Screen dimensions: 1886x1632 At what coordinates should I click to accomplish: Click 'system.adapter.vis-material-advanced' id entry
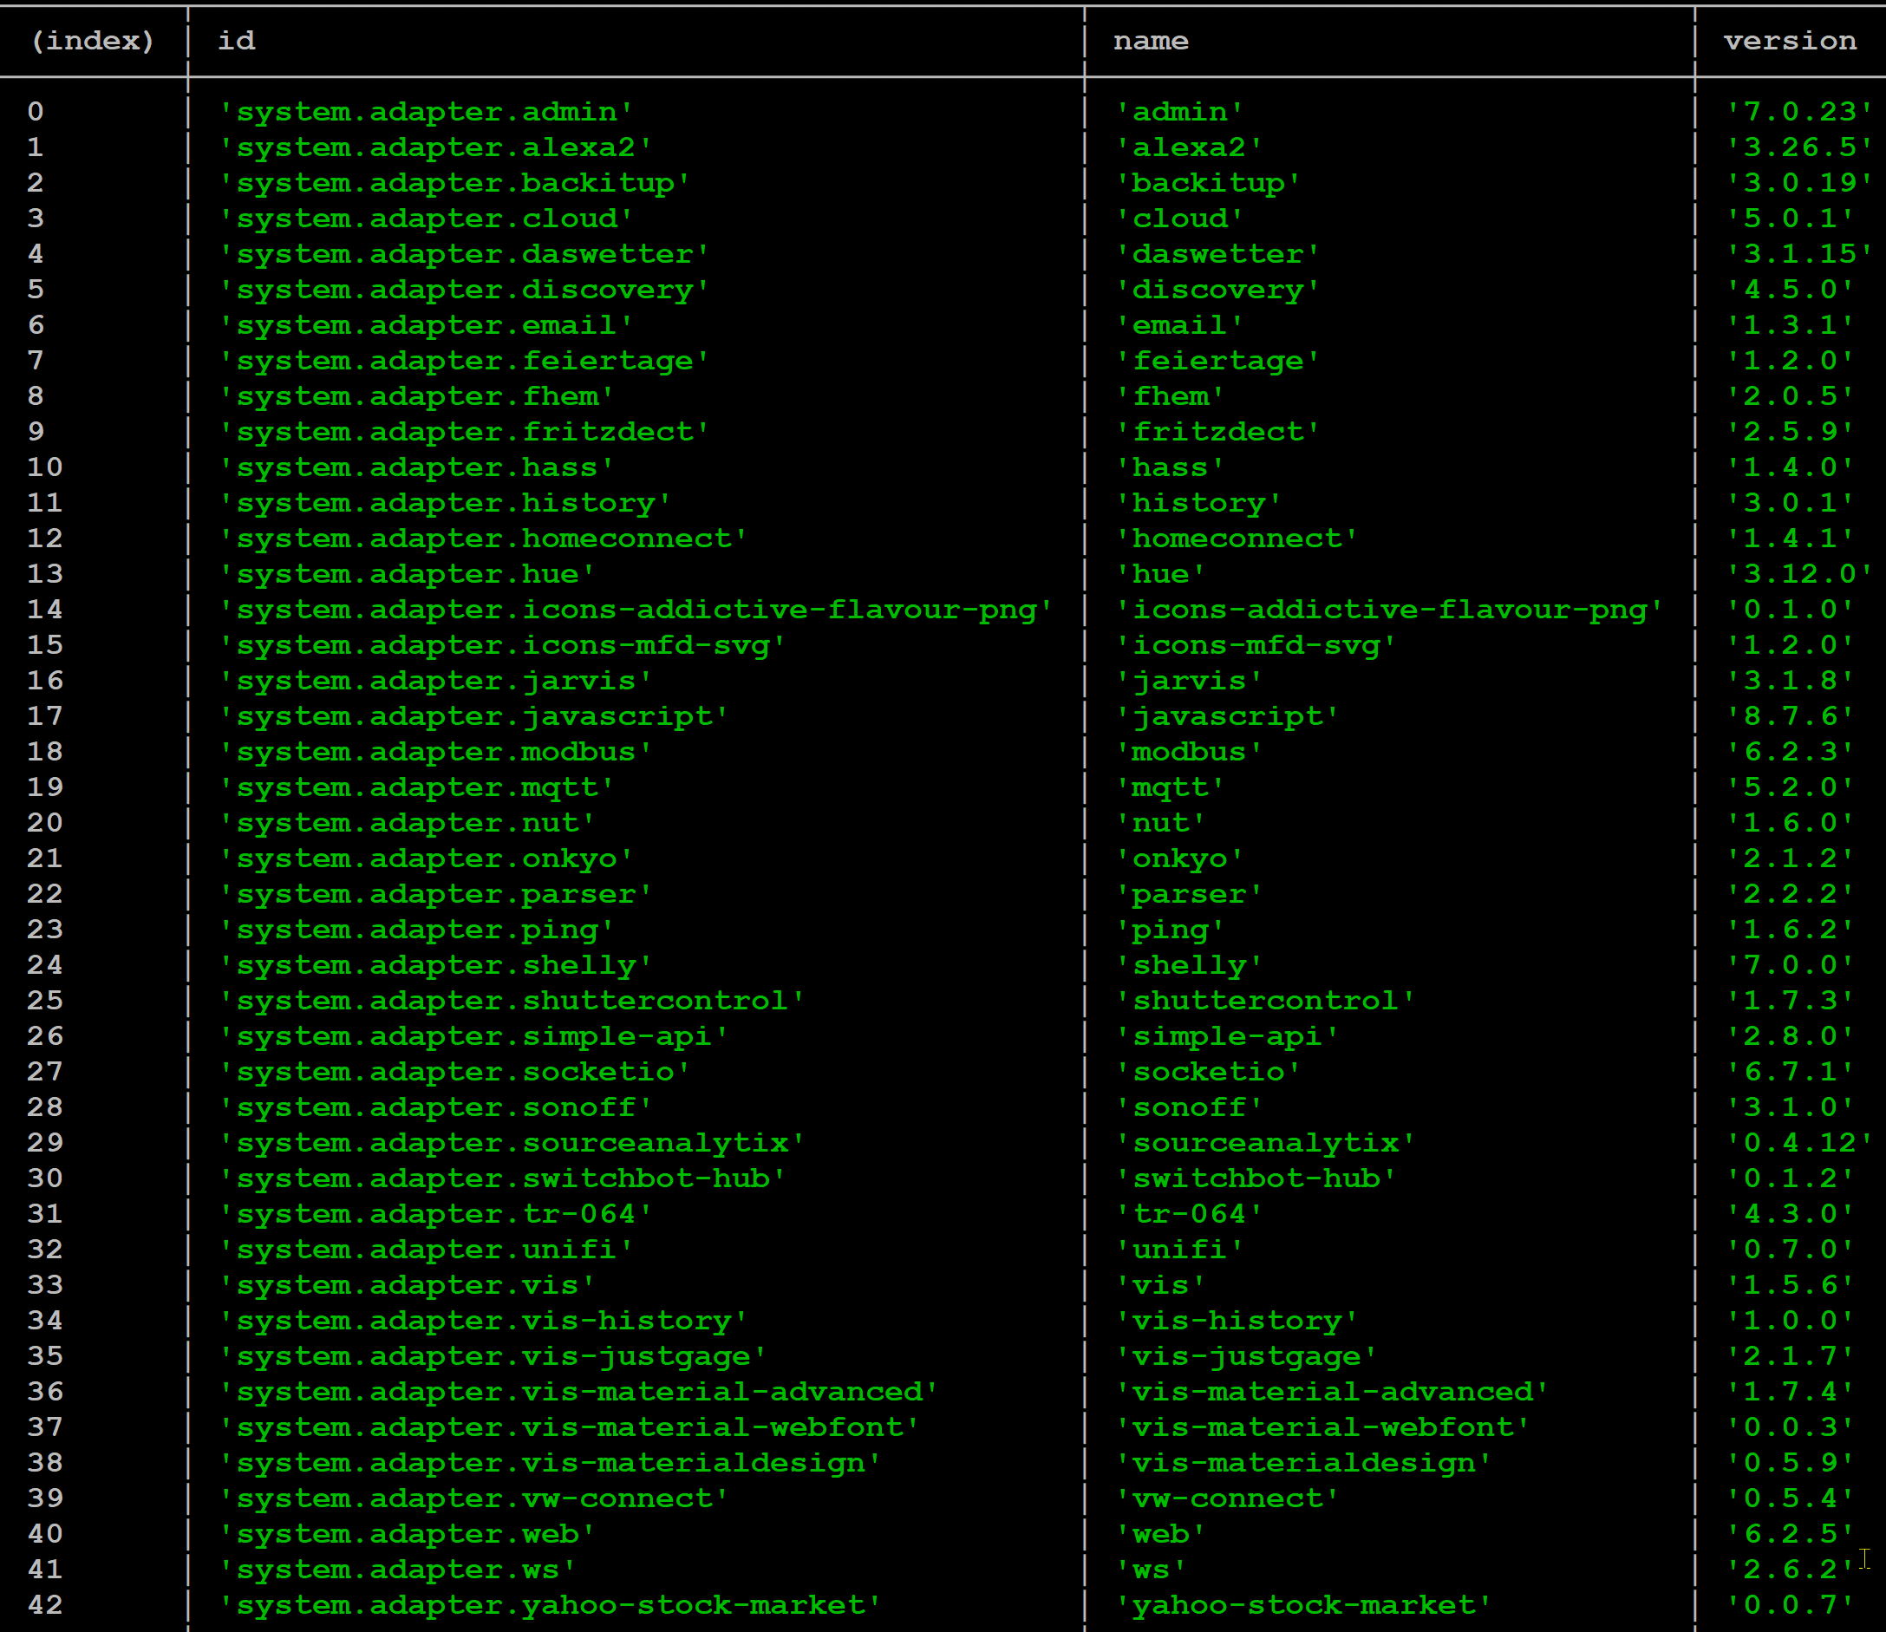578,1392
